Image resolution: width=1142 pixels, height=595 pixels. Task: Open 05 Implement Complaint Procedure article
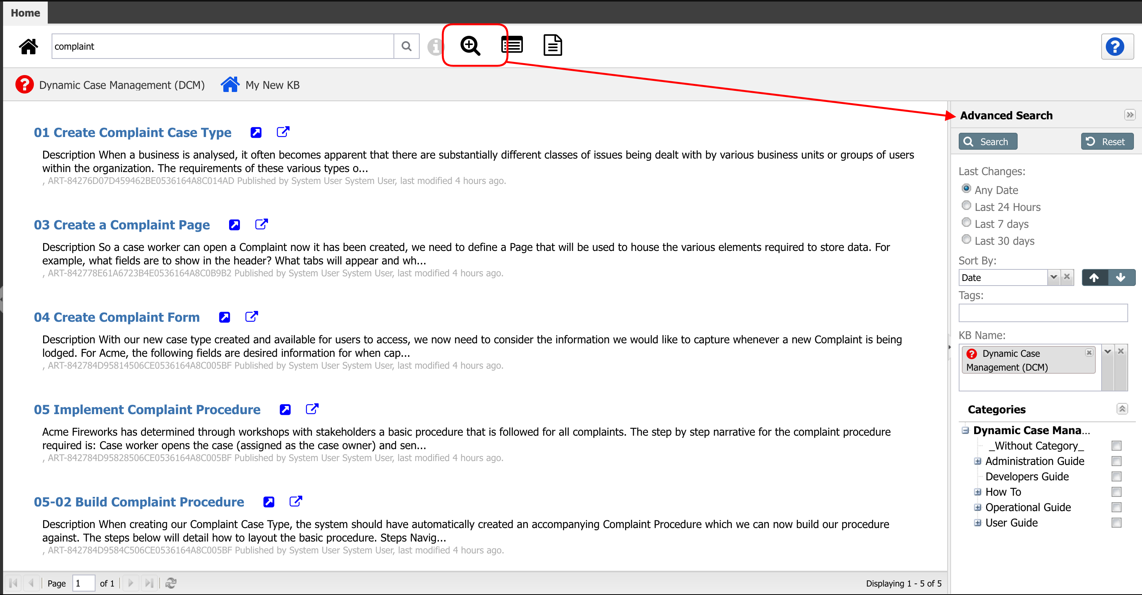click(147, 410)
